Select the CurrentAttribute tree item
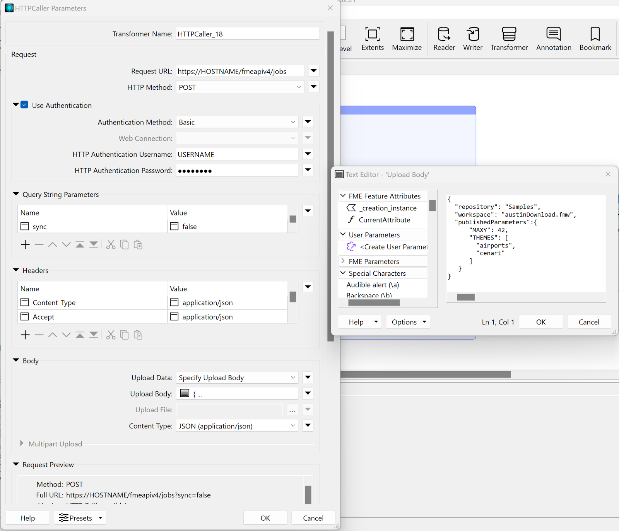The image size is (619, 531). point(384,220)
